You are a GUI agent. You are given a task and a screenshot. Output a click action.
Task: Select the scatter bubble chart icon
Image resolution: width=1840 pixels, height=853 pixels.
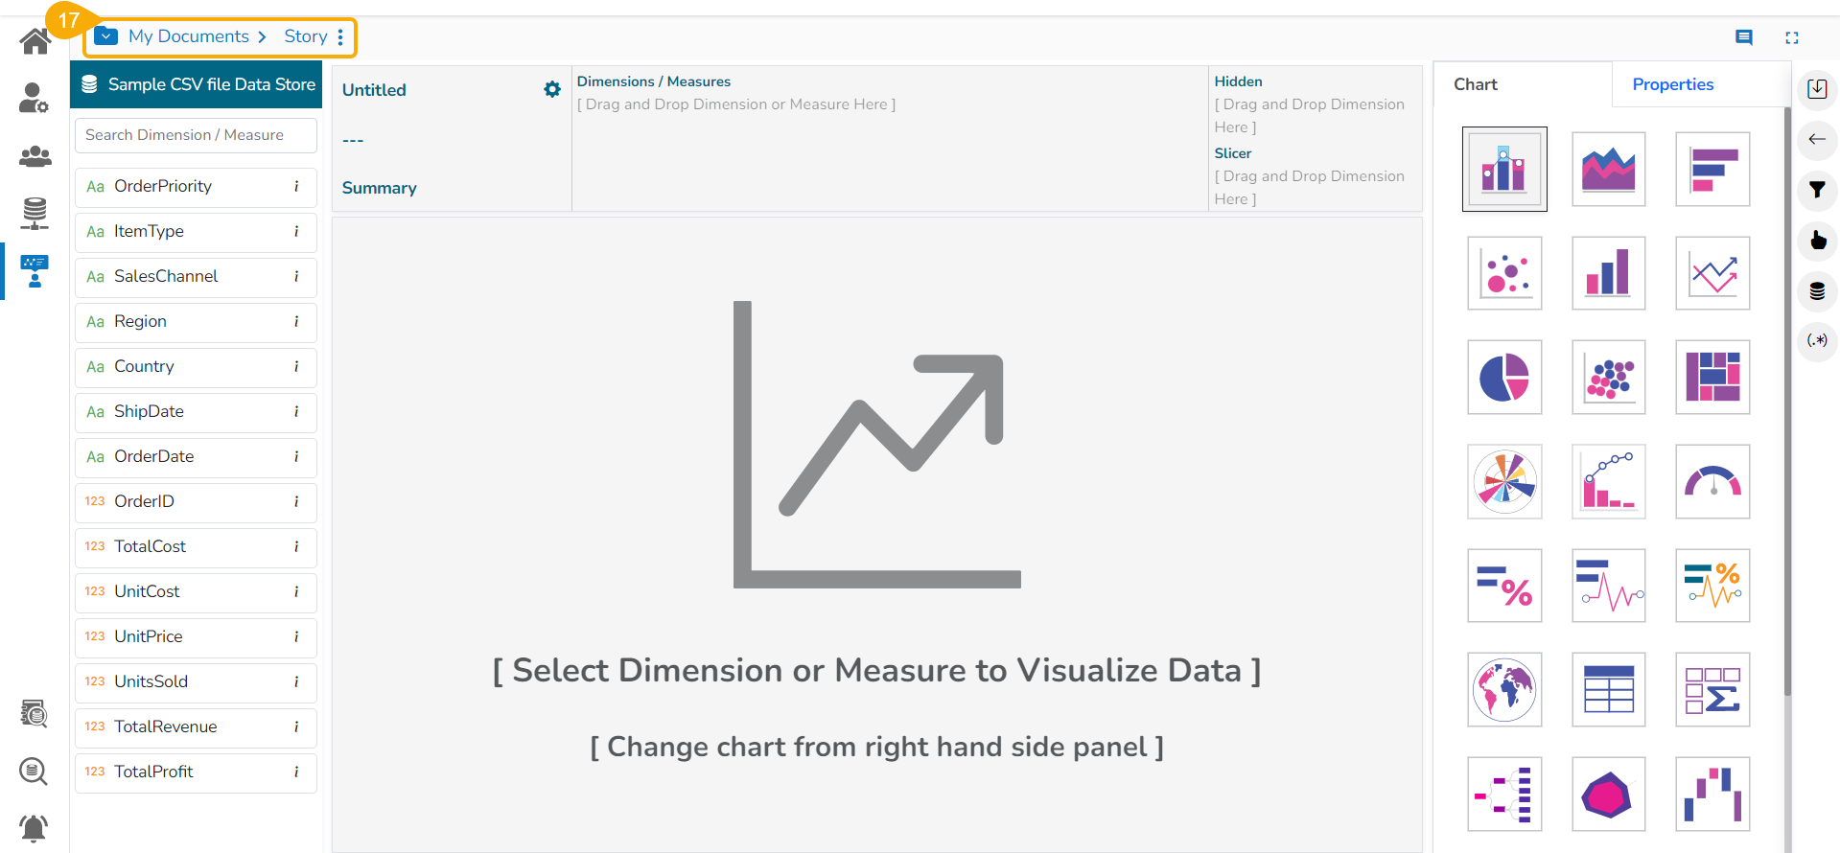pyautogui.click(x=1504, y=273)
